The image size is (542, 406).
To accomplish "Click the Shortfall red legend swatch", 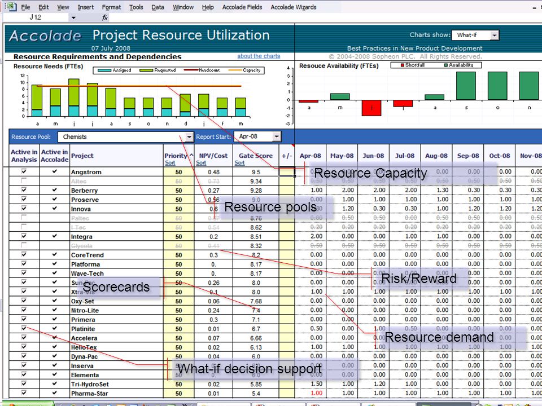I will [x=403, y=65].
